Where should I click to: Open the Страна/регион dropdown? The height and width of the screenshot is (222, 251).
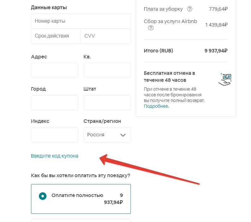(x=107, y=135)
